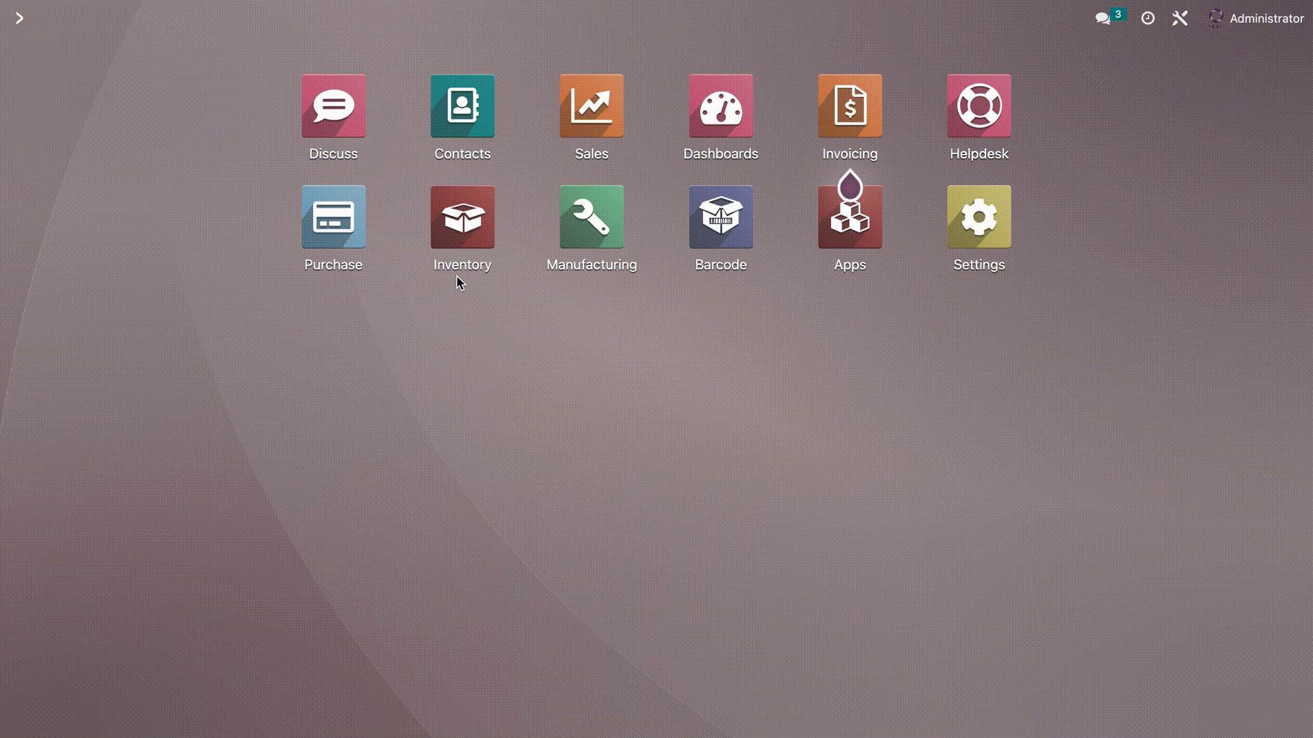Open the messaging notification panel

click(1104, 18)
